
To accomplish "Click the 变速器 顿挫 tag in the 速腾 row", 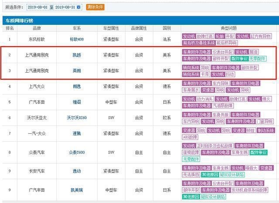I will (244, 130).
